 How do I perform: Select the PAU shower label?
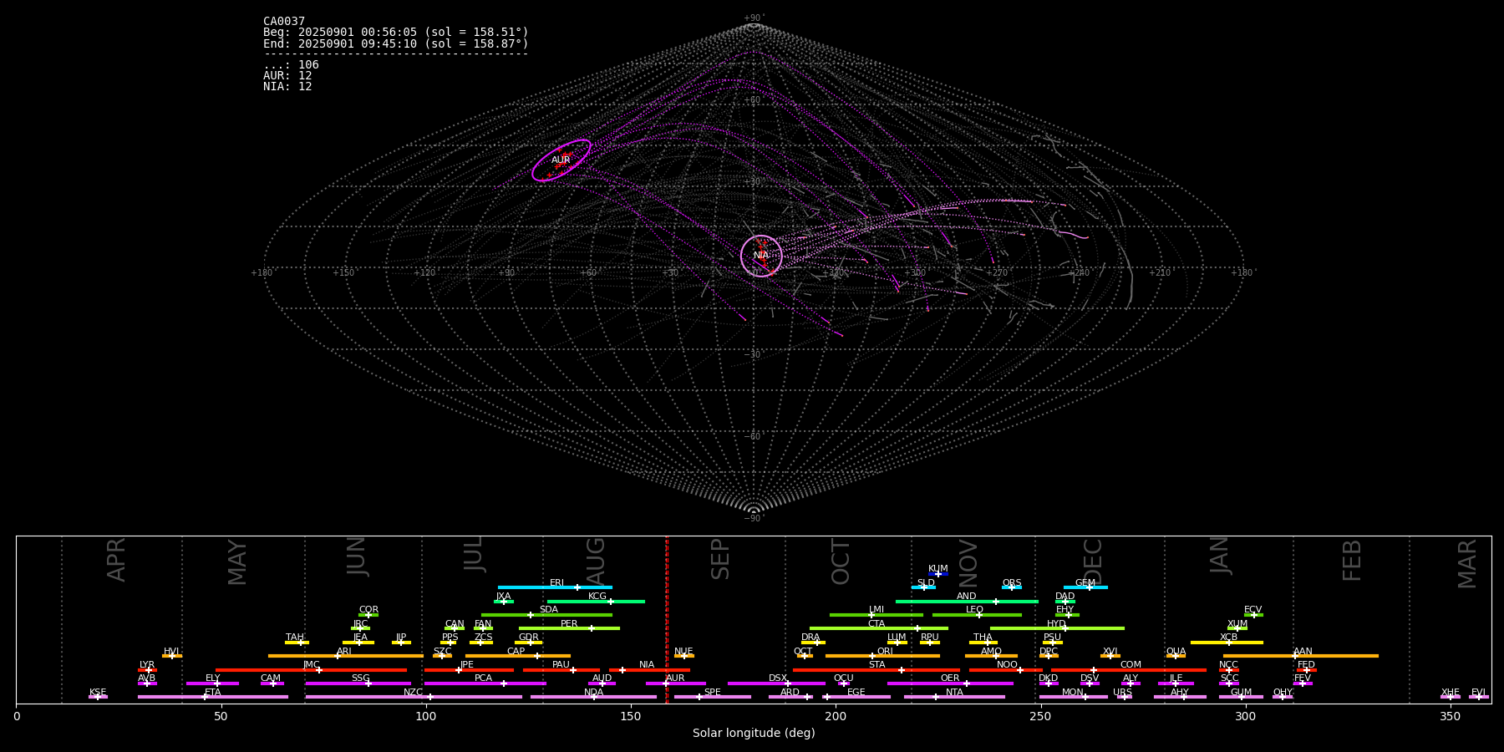(x=561, y=665)
